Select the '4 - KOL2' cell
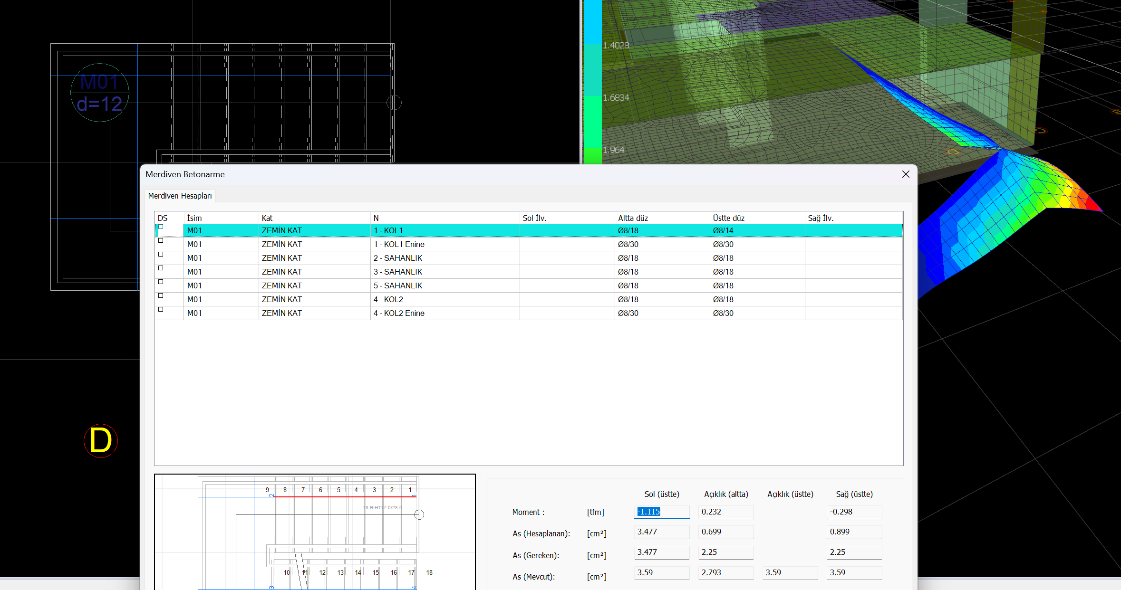Screen dimensions: 1121x590 tap(445, 299)
